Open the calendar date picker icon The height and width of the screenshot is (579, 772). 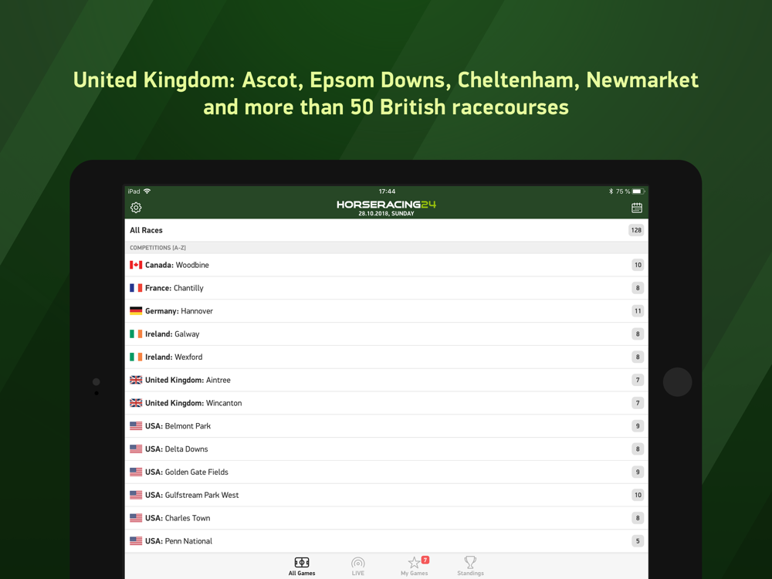(x=637, y=208)
